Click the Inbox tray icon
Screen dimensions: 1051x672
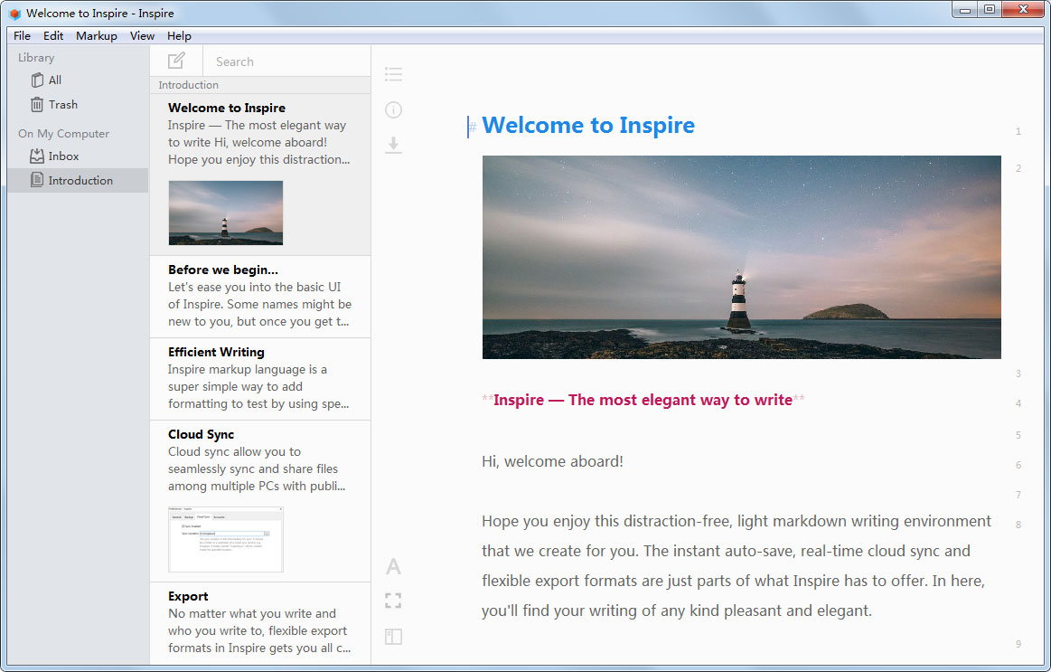pos(37,156)
